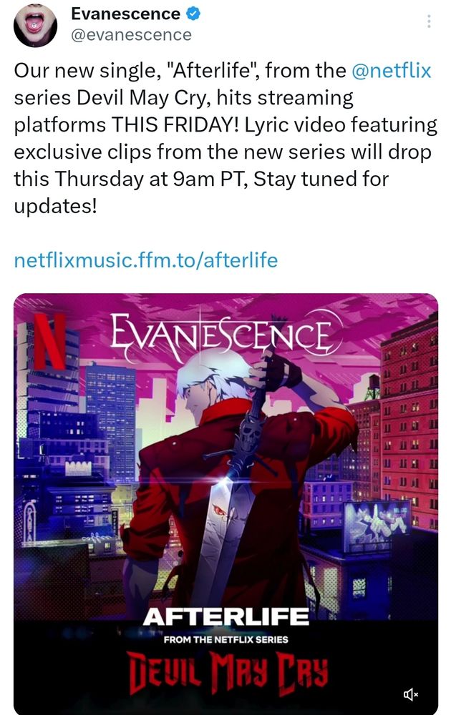Click the 'FROM THE NETFLIX SERIES' caption

point(225,640)
